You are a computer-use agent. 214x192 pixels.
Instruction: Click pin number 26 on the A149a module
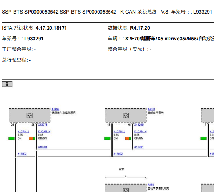(12, 125)
